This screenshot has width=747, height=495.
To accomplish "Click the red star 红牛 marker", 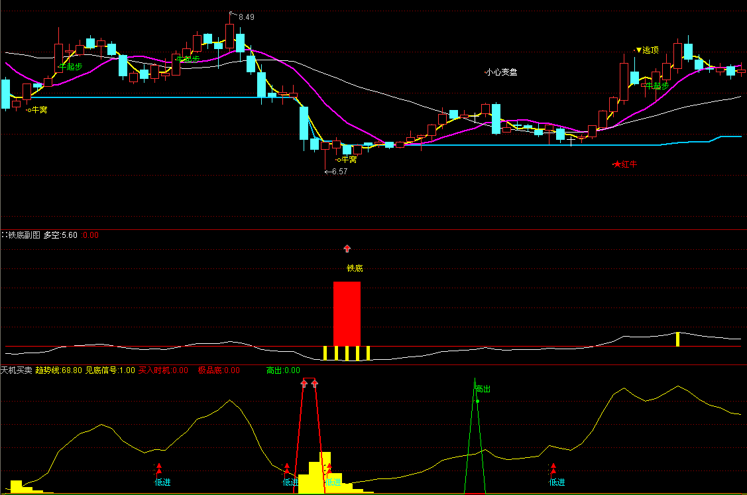I will click(616, 164).
